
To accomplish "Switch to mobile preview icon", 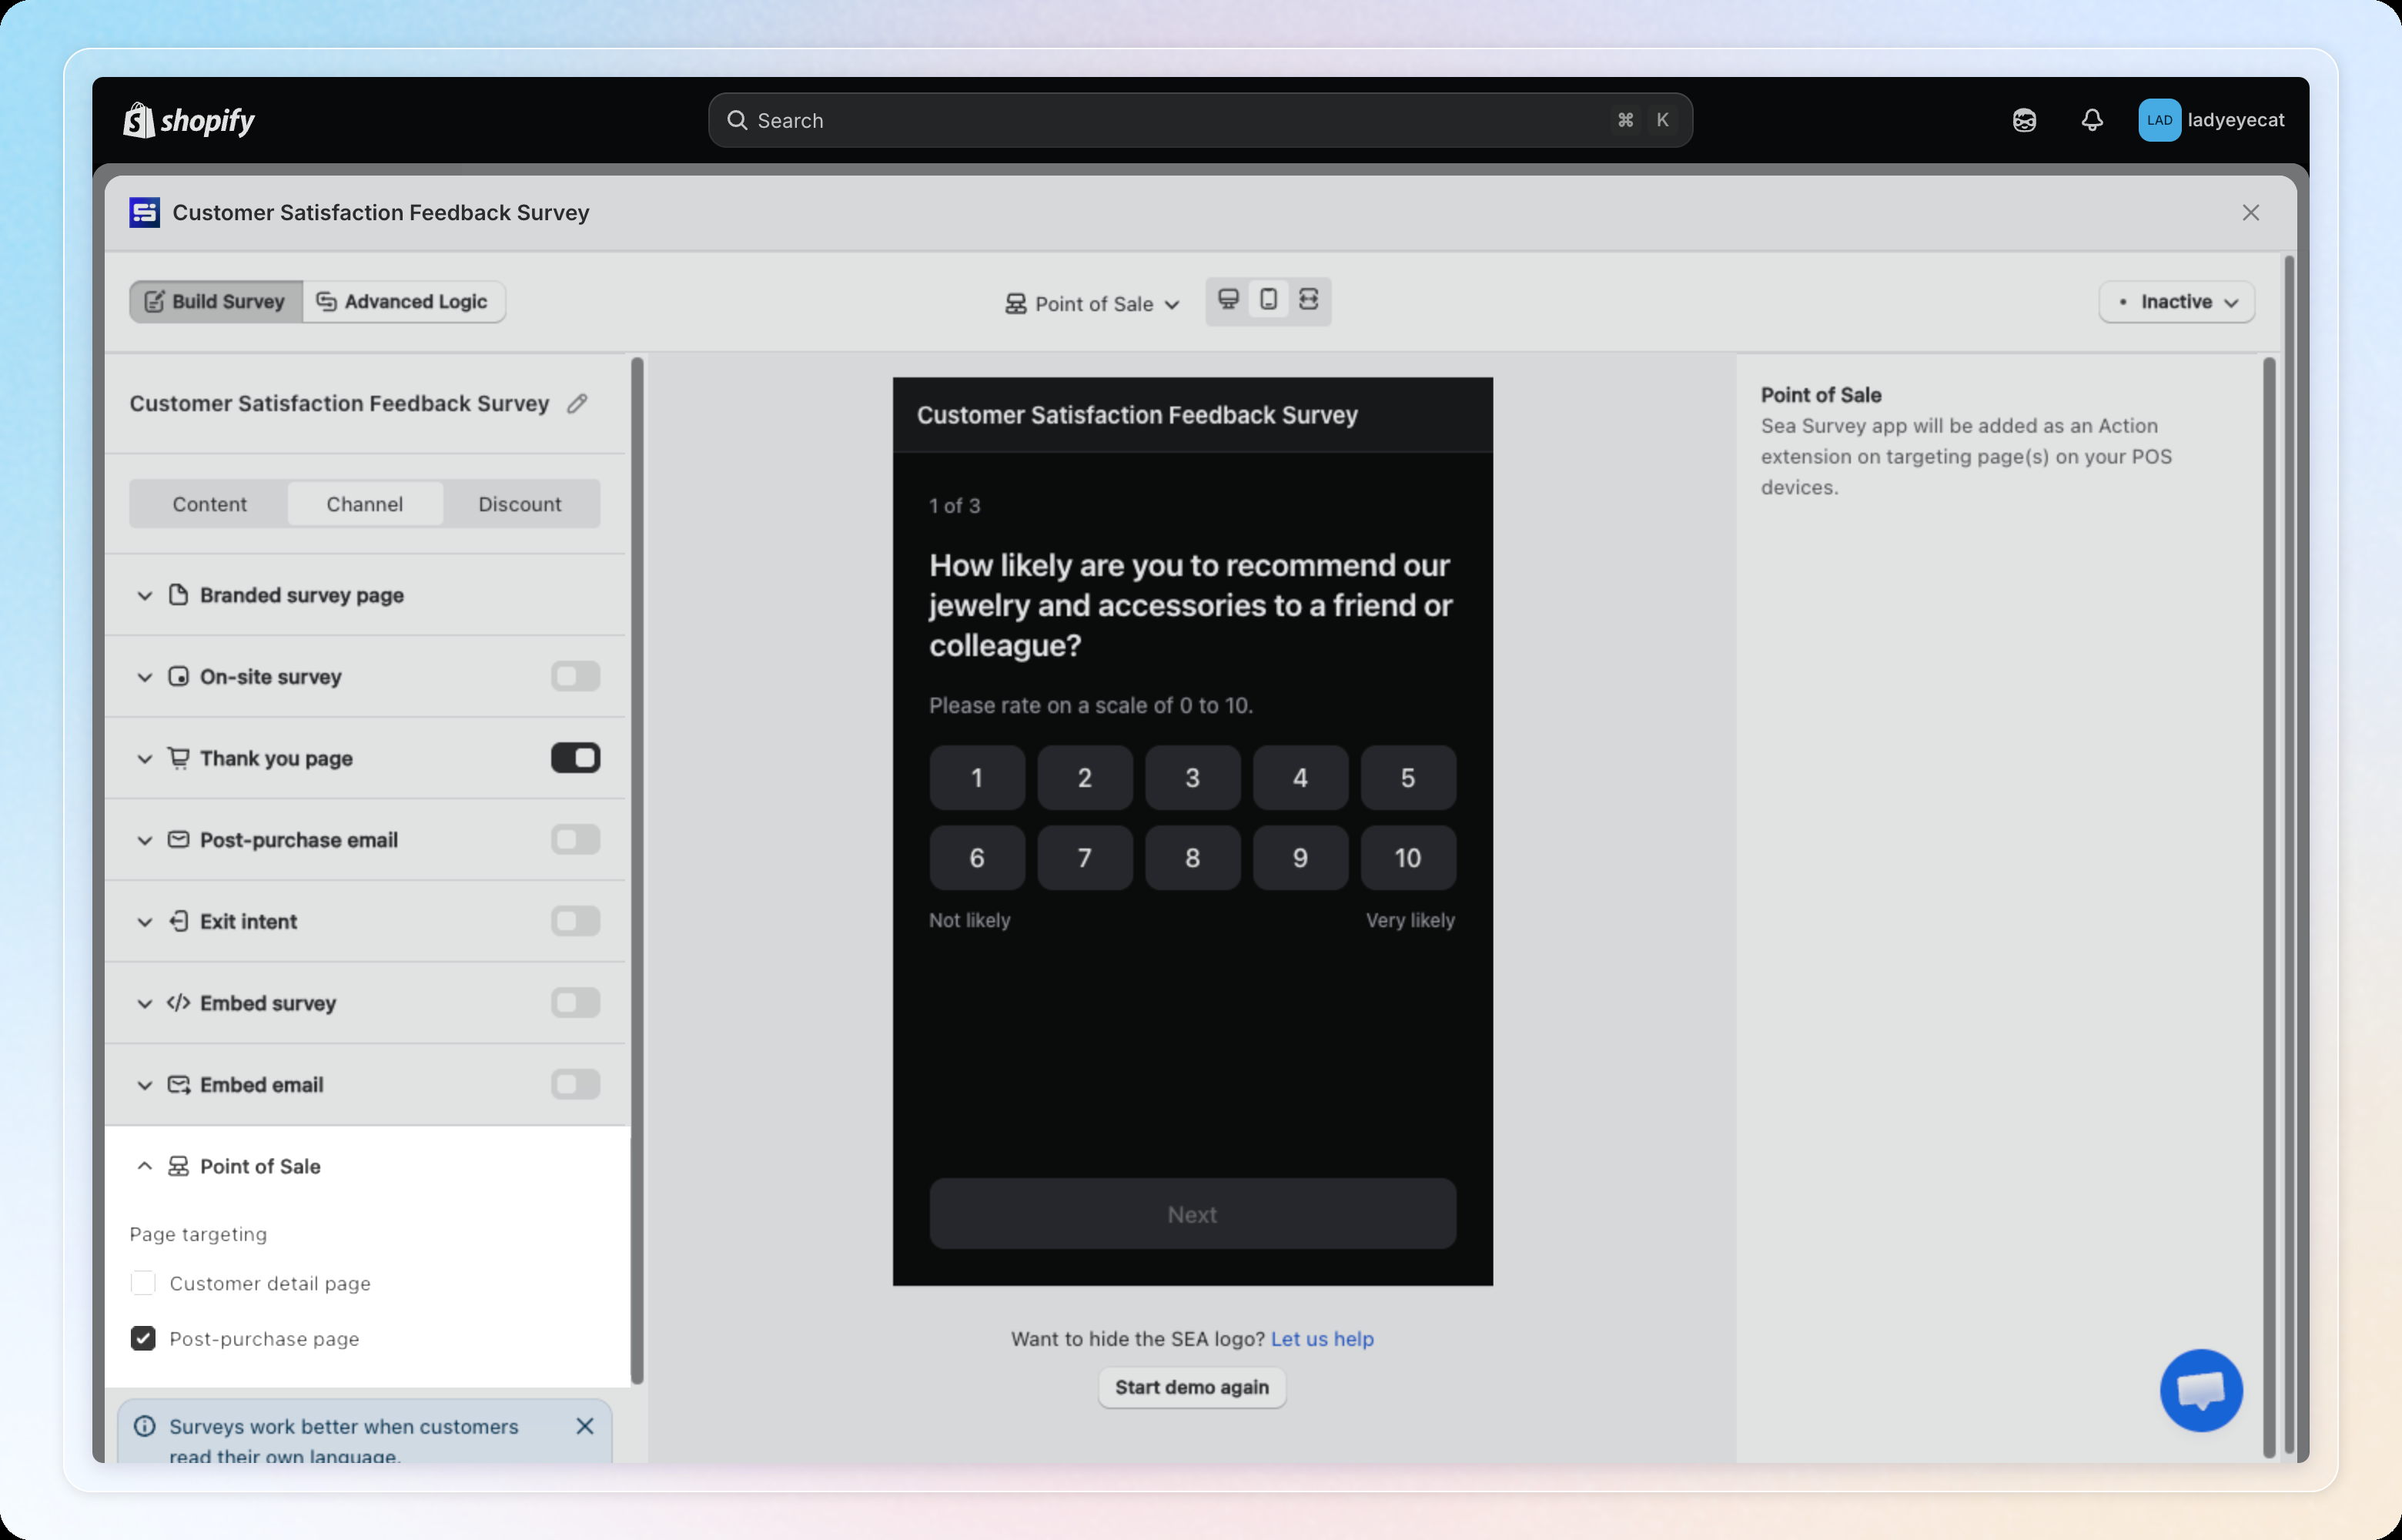I will (1269, 300).
